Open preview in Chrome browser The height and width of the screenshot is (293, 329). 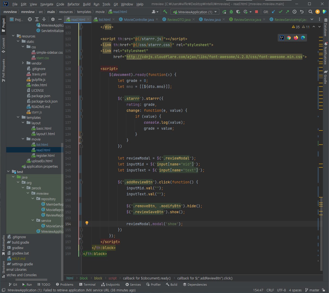coord(289,38)
